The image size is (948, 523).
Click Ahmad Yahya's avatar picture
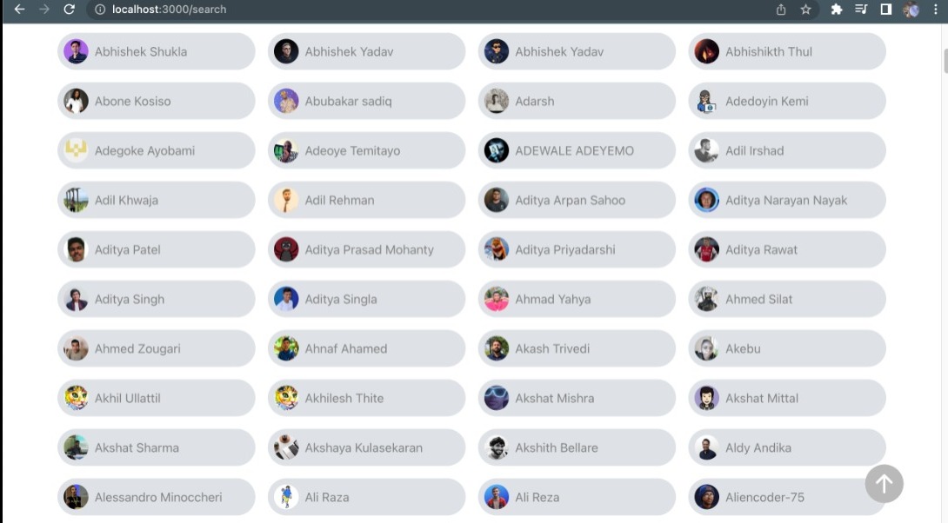(x=496, y=299)
